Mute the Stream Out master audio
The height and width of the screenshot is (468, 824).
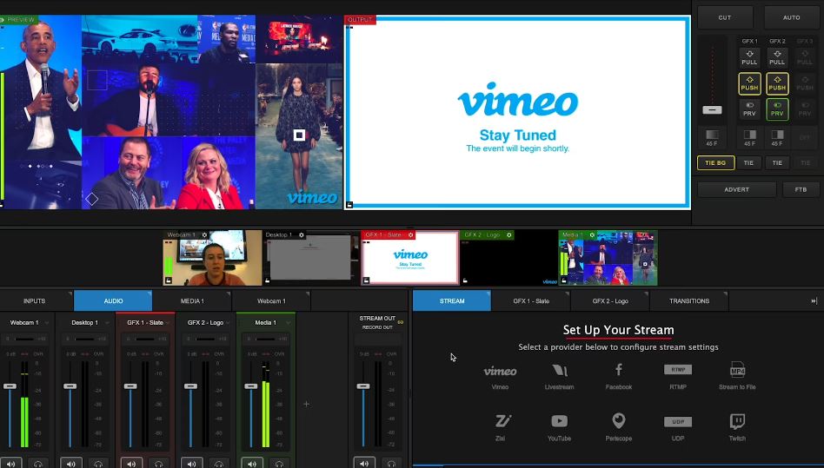(x=363, y=464)
